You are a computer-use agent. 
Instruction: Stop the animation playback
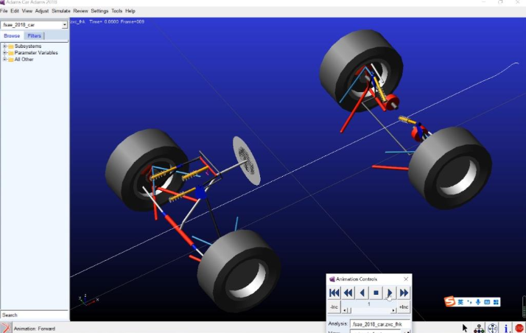tap(376, 292)
